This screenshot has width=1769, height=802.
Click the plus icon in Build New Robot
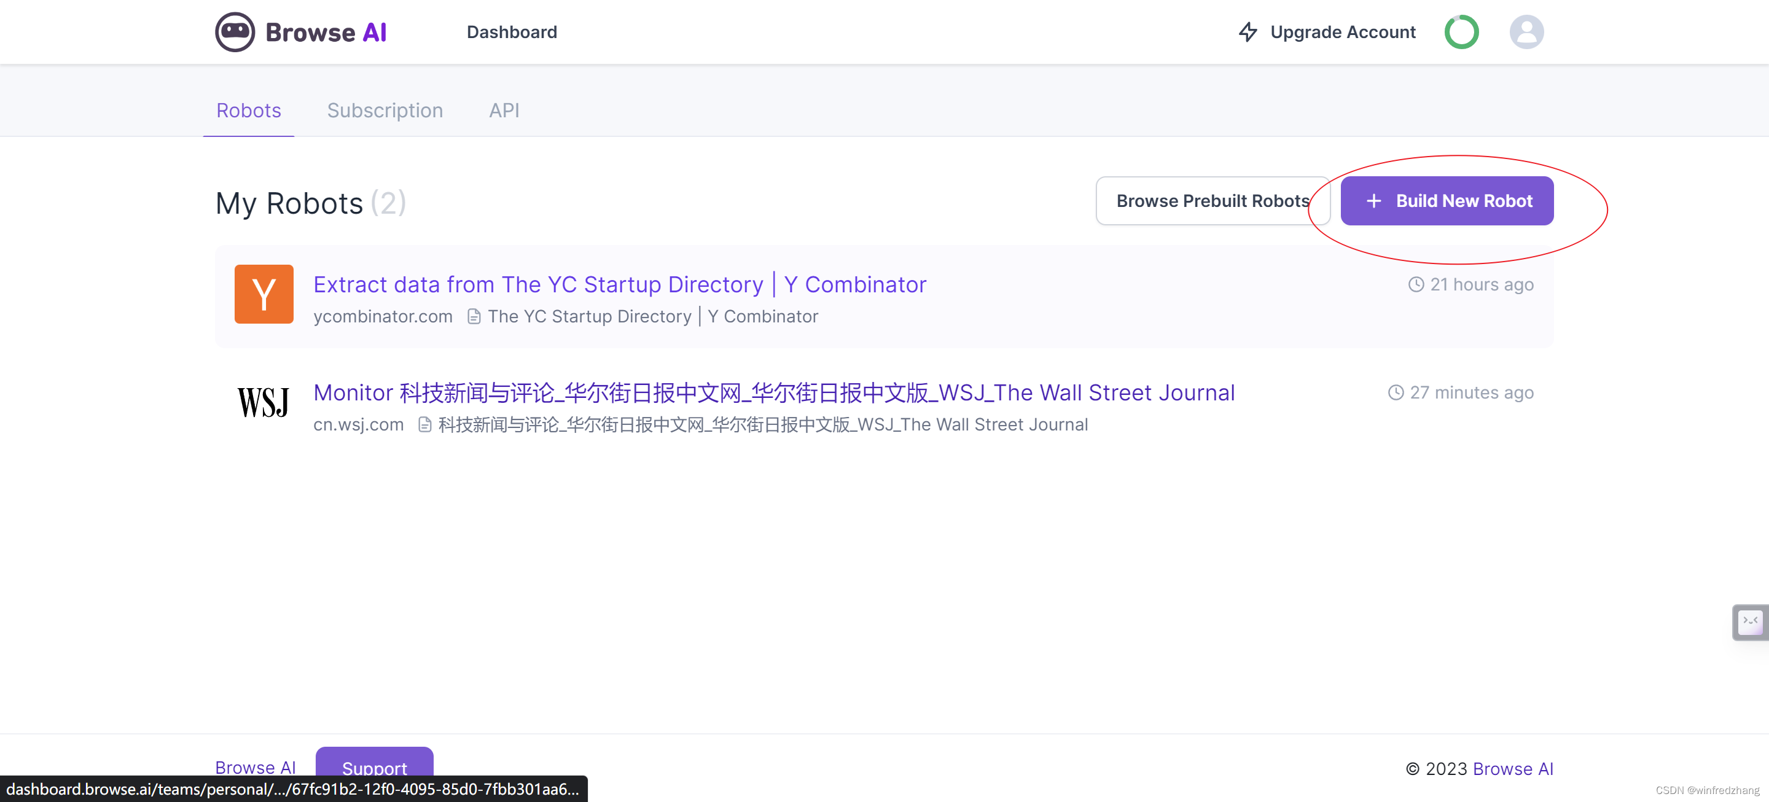tap(1373, 200)
